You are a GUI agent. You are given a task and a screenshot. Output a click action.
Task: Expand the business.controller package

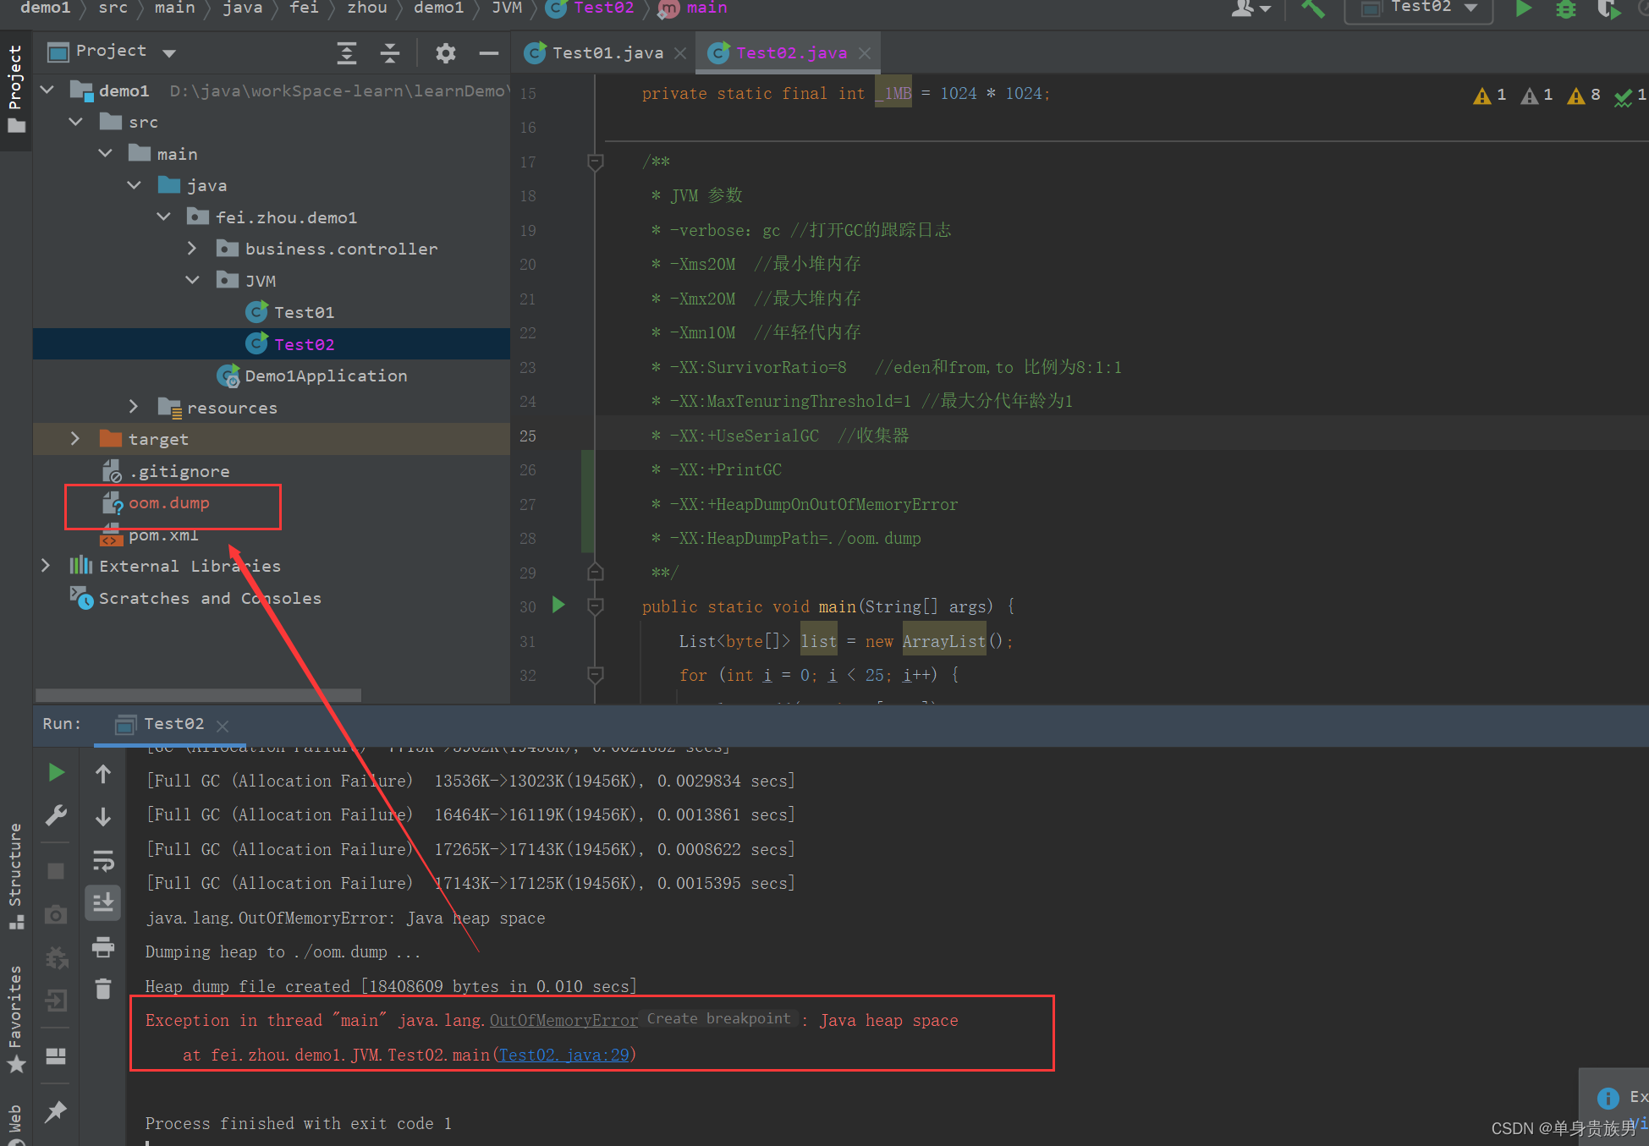[x=192, y=248]
